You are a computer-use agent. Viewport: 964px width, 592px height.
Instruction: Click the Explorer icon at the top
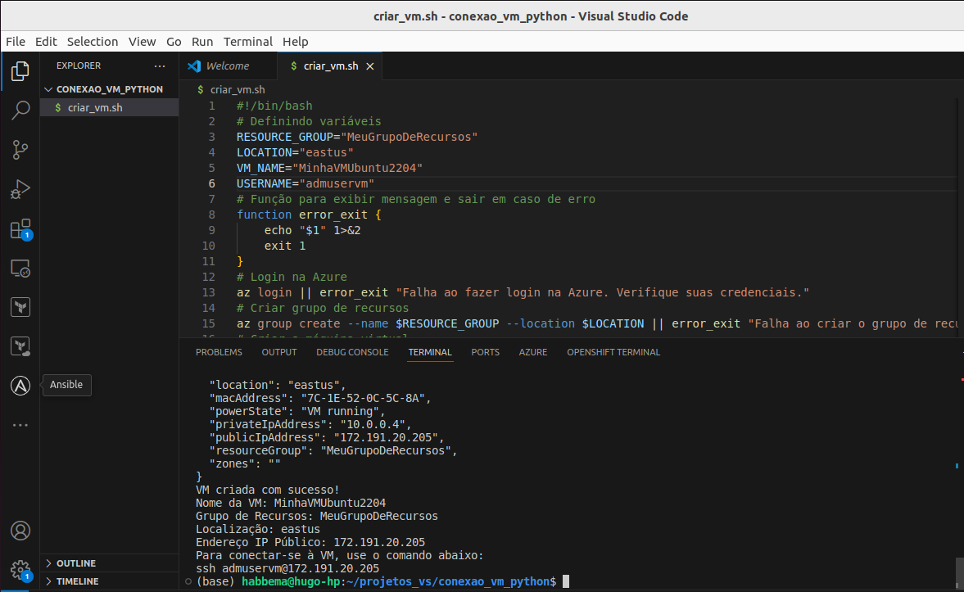pyautogui.click(x=20, y=71)
